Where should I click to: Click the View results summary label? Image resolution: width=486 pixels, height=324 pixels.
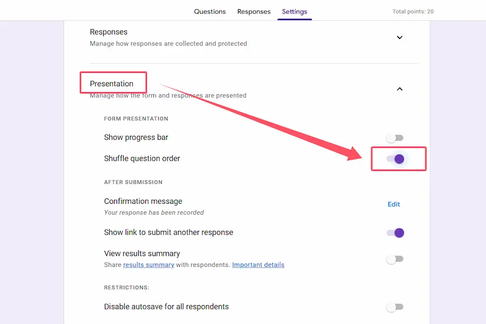coord(142,253)
